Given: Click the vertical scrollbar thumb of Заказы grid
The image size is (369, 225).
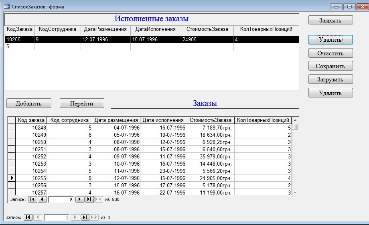Looking at the screenshot, I should pos(295,127).
